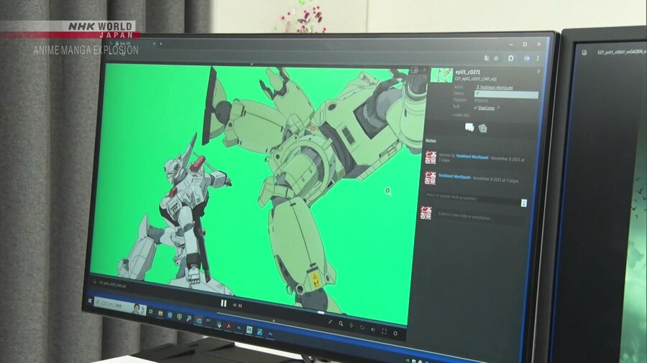
Task: Close the details panel with X icon
Action: (425, 70)
